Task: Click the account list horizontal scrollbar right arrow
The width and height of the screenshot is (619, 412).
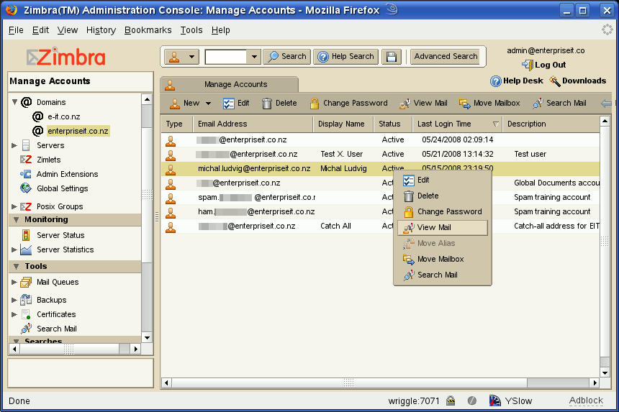Action: click(x=595, y=383)
